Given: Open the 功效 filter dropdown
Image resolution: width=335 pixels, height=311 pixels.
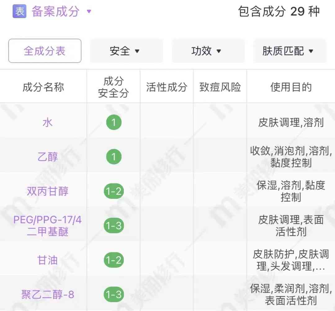Looking at the screenshot, I should (208, 51).
